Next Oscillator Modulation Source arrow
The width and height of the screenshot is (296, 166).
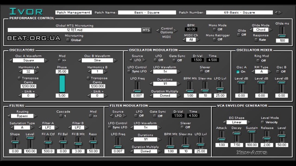tap(144, 60)
